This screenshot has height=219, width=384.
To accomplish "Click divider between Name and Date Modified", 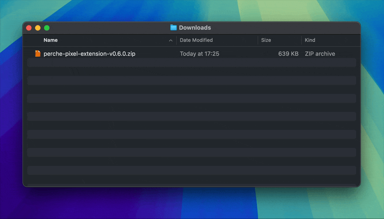I will [176, 40].
